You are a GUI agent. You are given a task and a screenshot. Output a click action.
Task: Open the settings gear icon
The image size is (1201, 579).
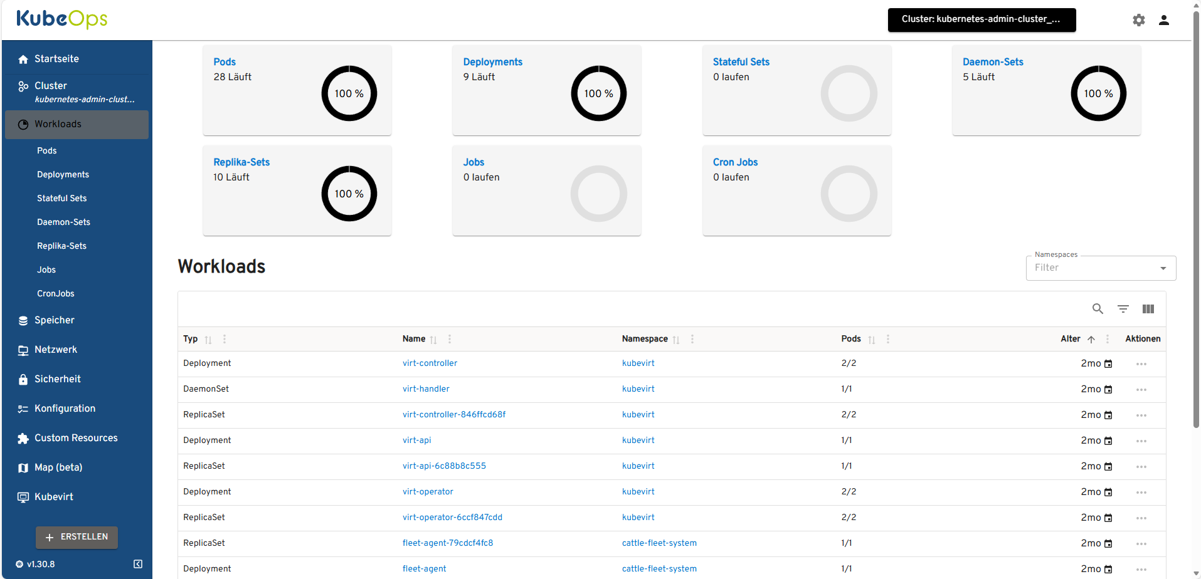tap(1138, 20)
